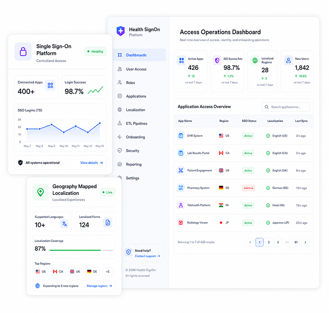Screen dimensions: 329x313
Task: Click the globe icon beside Expanding to 3 new regions
Action: pyautogui.click(x=38, y=286)
